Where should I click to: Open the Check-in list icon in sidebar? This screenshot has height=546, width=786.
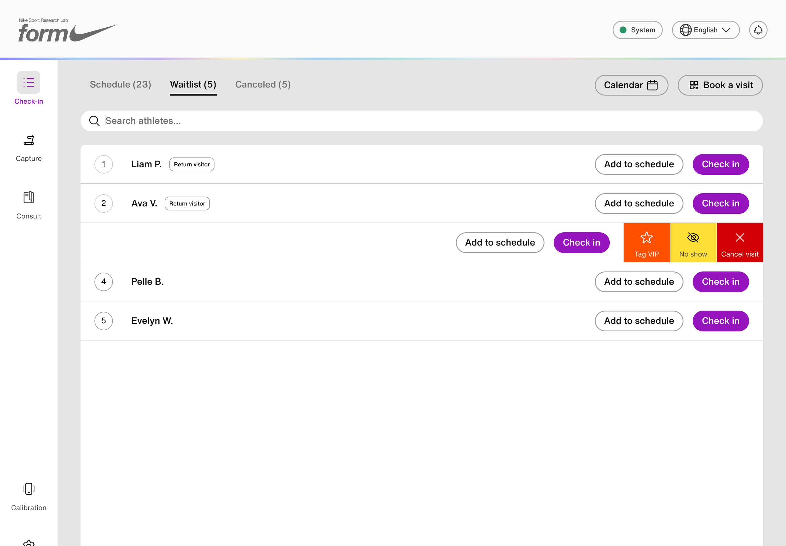tap(29, 83)
